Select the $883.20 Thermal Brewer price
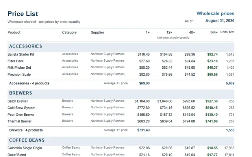The height and width of the screenshot is (157, 252). click(x=143, y=121)
